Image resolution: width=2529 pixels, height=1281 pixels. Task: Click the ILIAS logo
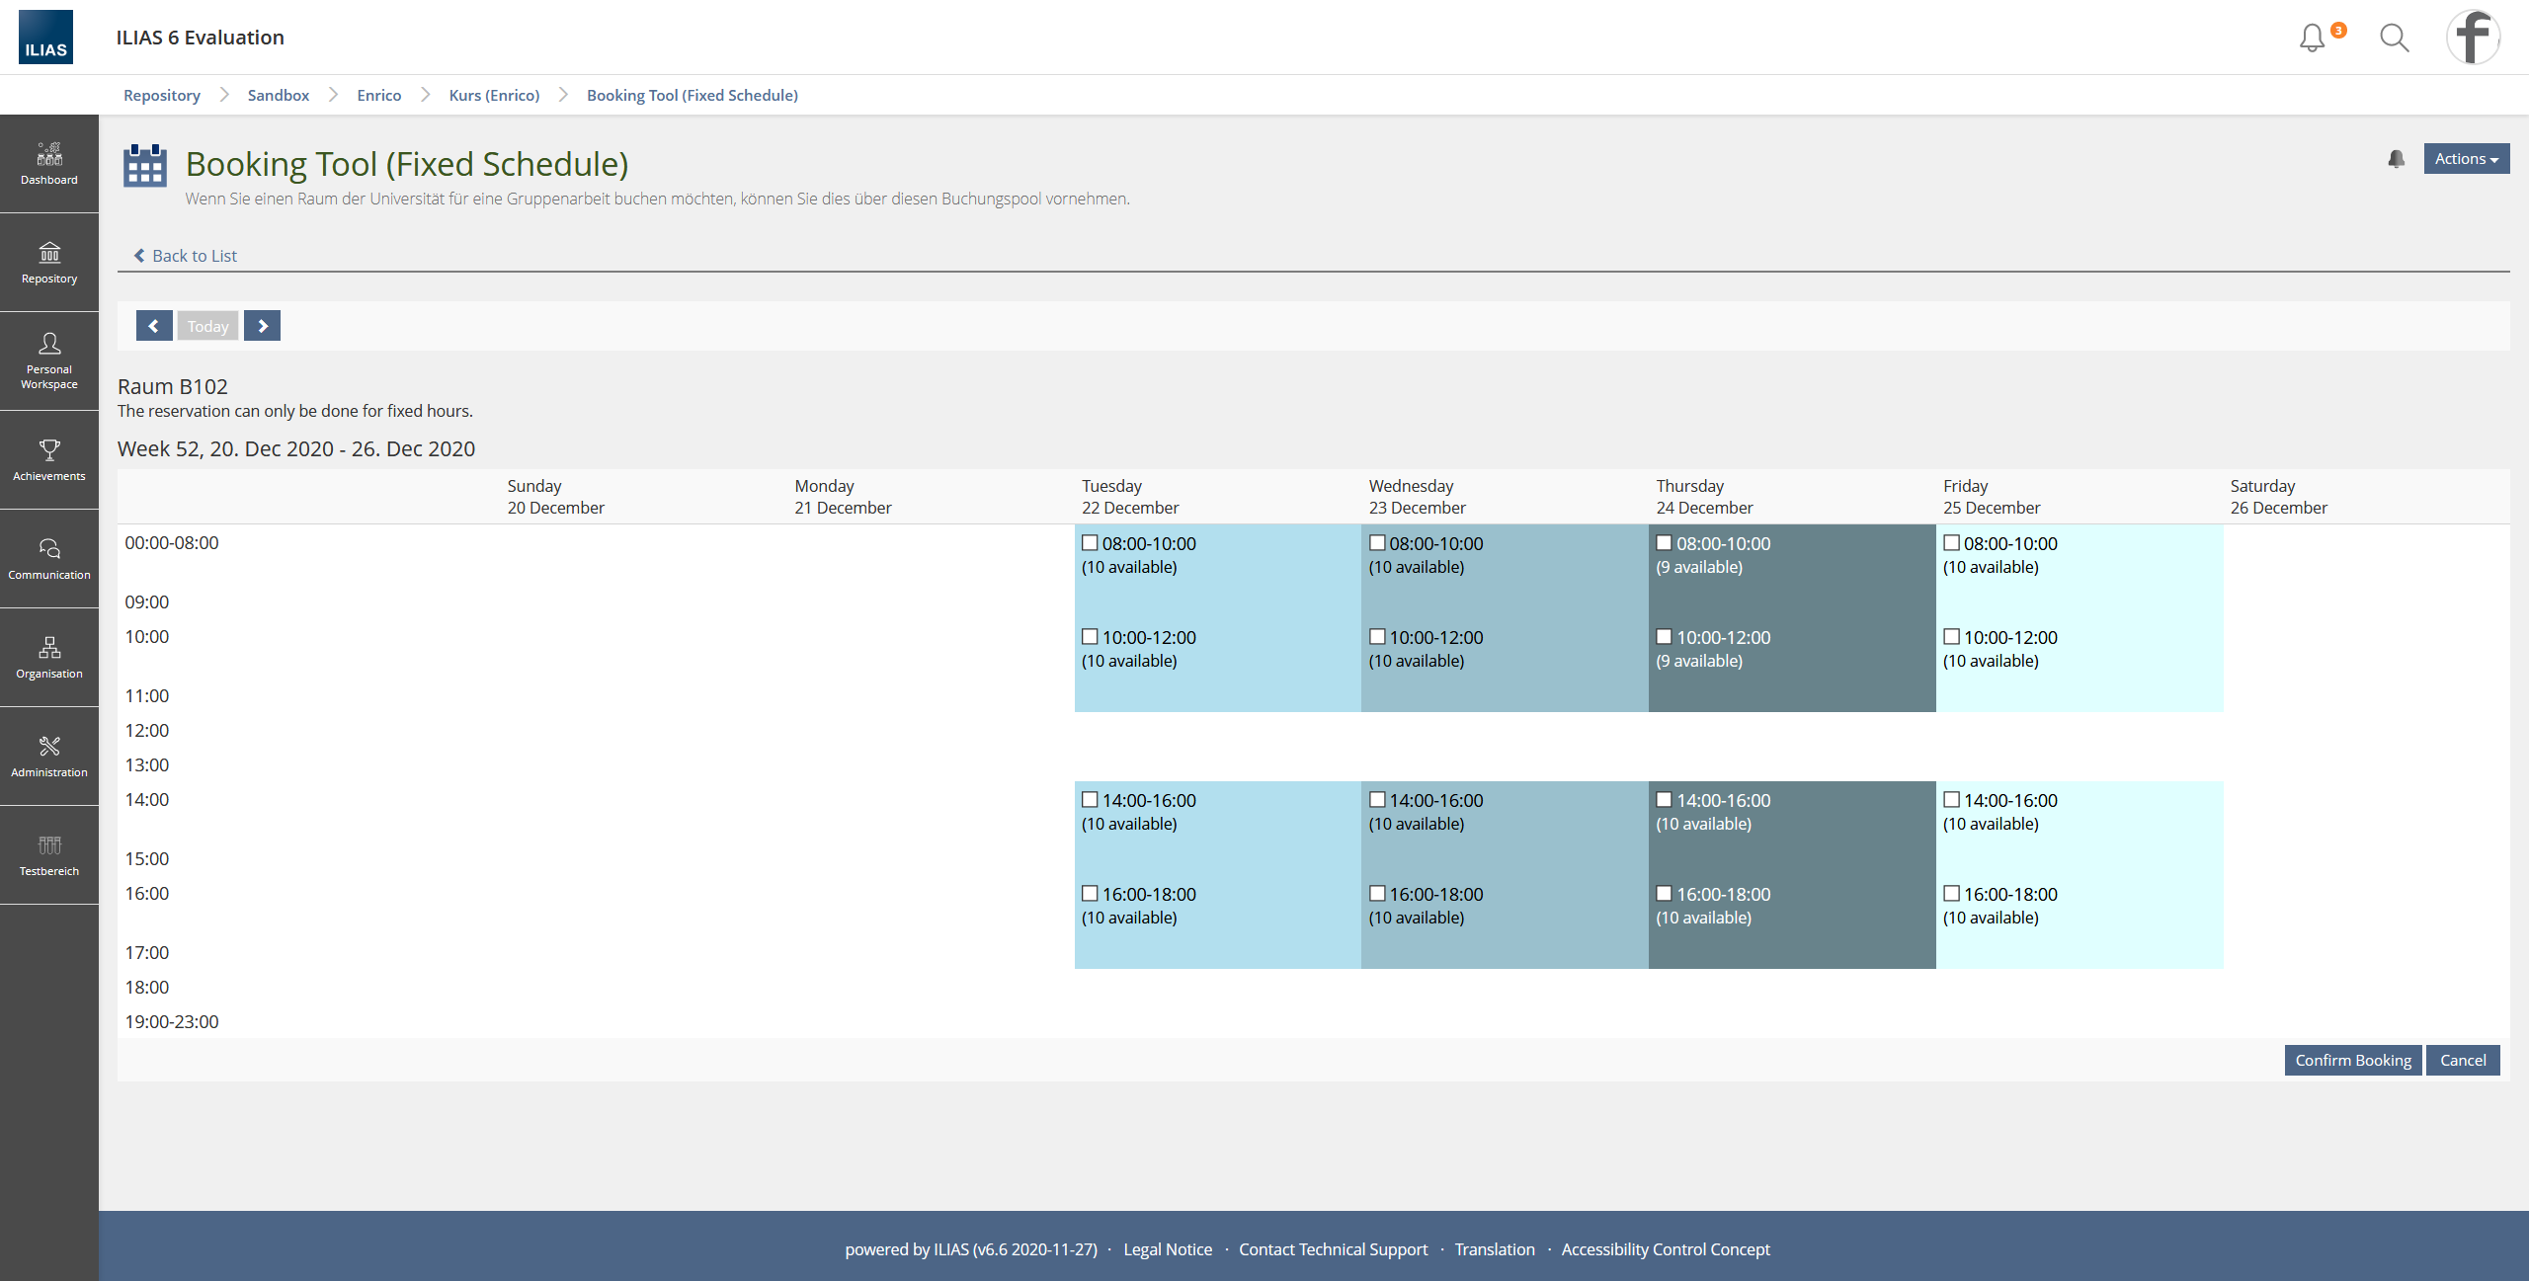(45, 38)
